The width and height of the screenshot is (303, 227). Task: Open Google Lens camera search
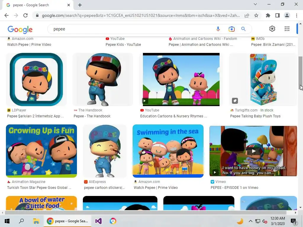tap(231, 29)
